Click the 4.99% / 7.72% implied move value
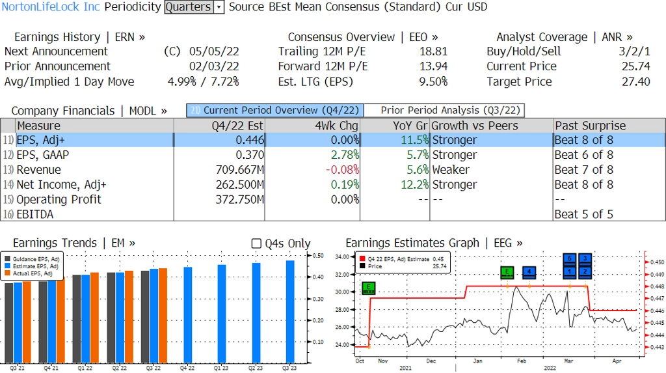 click(x=204, y=81)
